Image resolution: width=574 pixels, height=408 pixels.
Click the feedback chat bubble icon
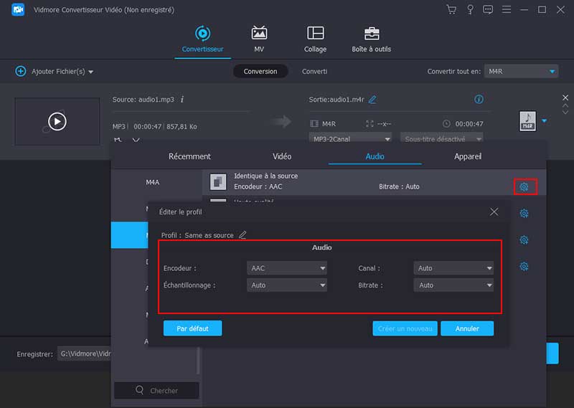[488, 9]
